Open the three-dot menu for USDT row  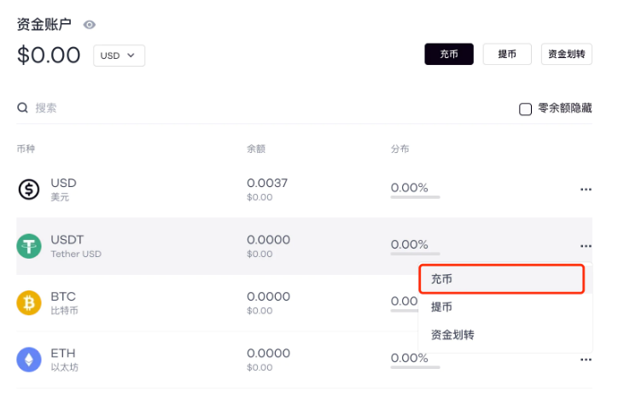click(x=586, y=246)
